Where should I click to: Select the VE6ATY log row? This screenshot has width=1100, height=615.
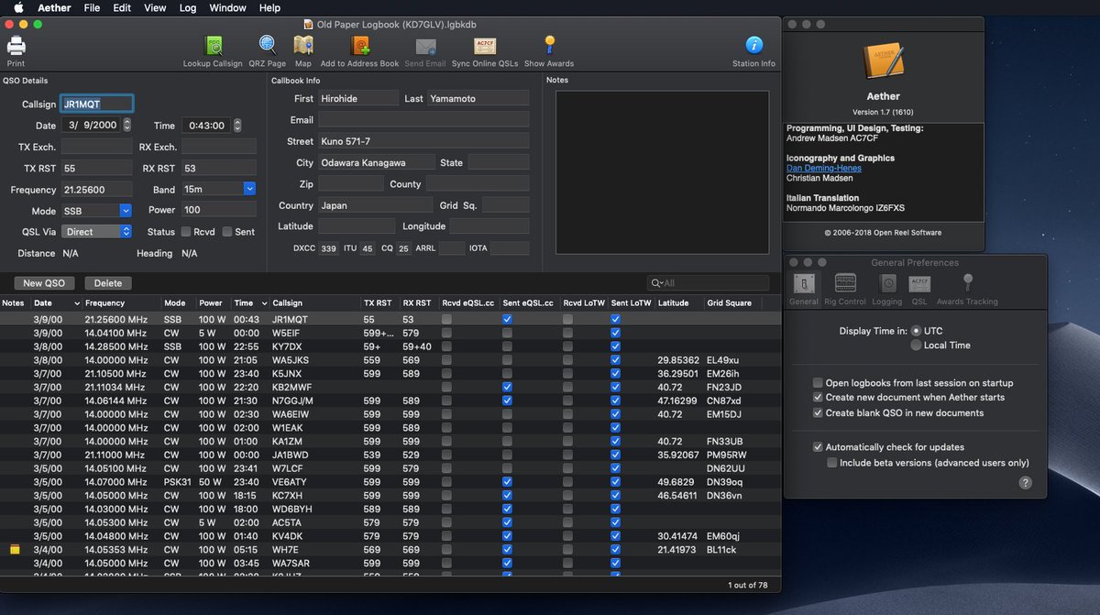390,482
